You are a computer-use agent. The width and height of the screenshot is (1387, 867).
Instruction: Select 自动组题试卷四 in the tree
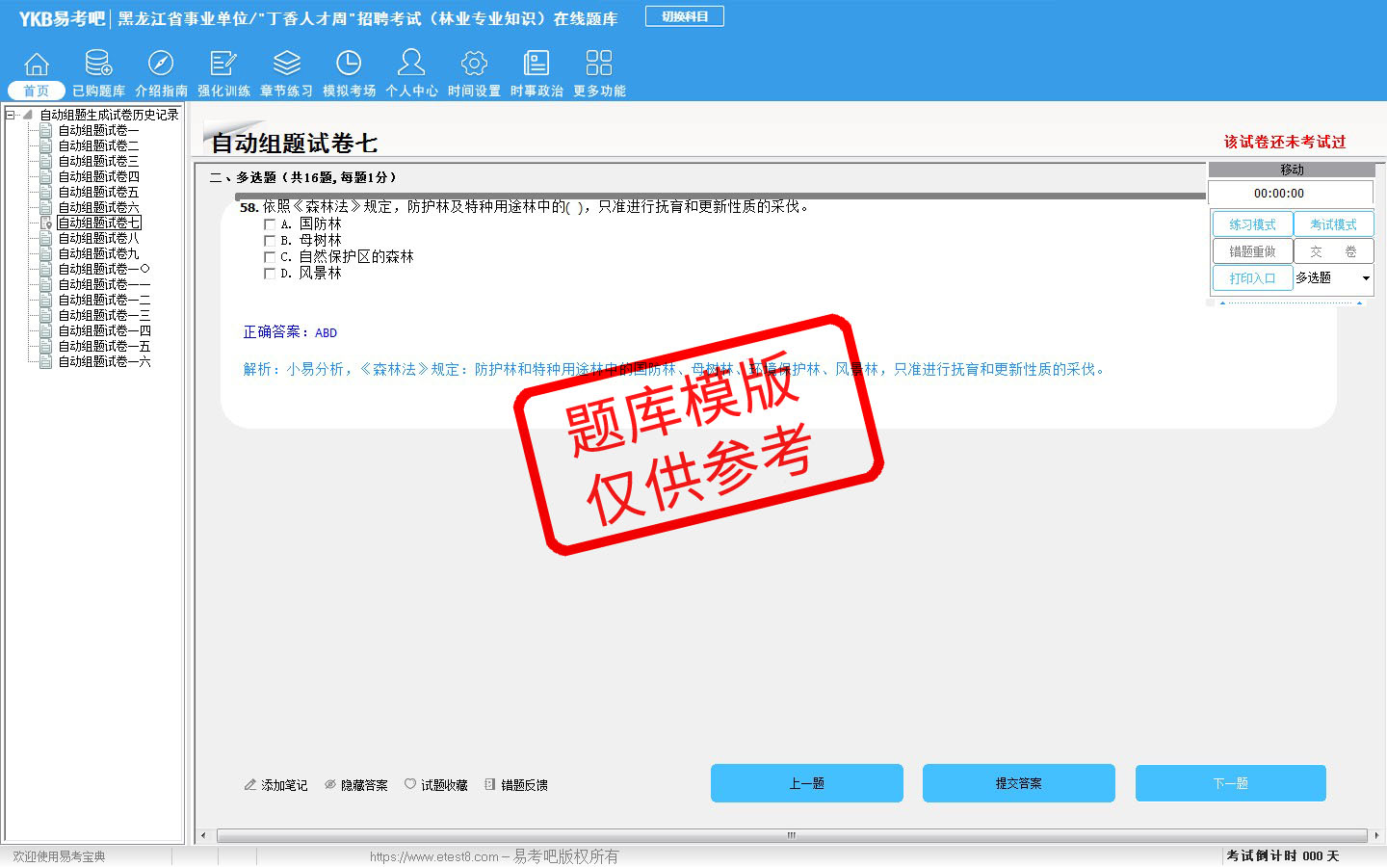tap(98, 176)
